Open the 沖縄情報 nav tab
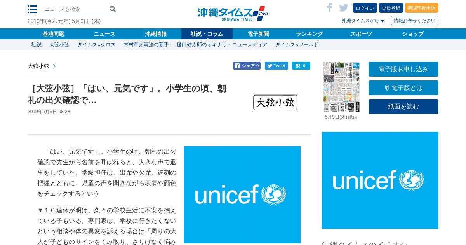This screenshot has height=245, width=466. pyautogui.click(x=156, y=34)
